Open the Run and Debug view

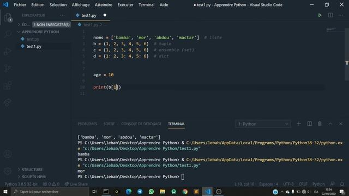click(8, 51)
